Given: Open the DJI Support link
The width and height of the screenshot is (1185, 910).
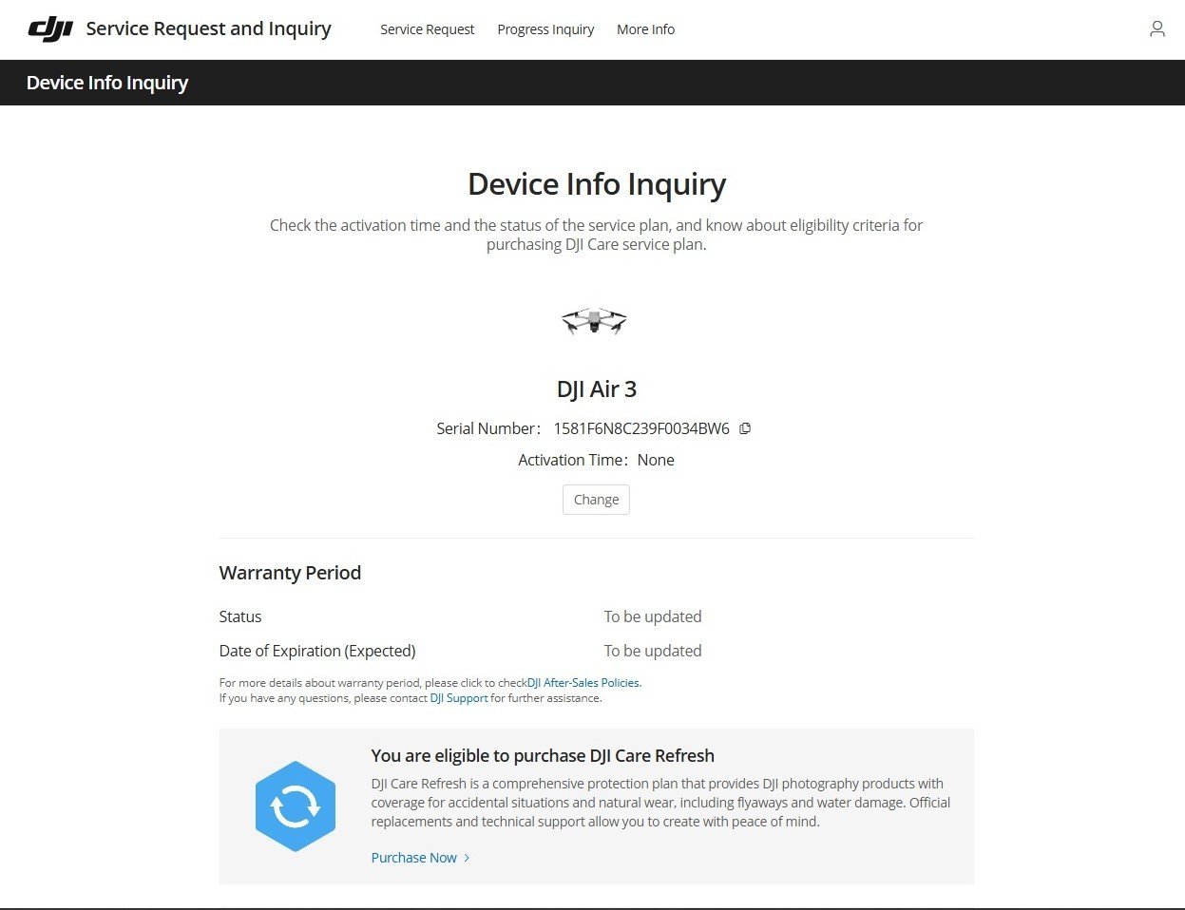Looking at the screenshot, I should tap(459, 698).
